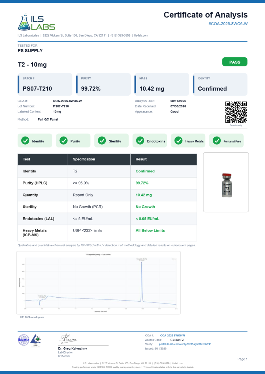Click the 99.72% result in the table
The image size is (265, 374).
coord(142,183)
